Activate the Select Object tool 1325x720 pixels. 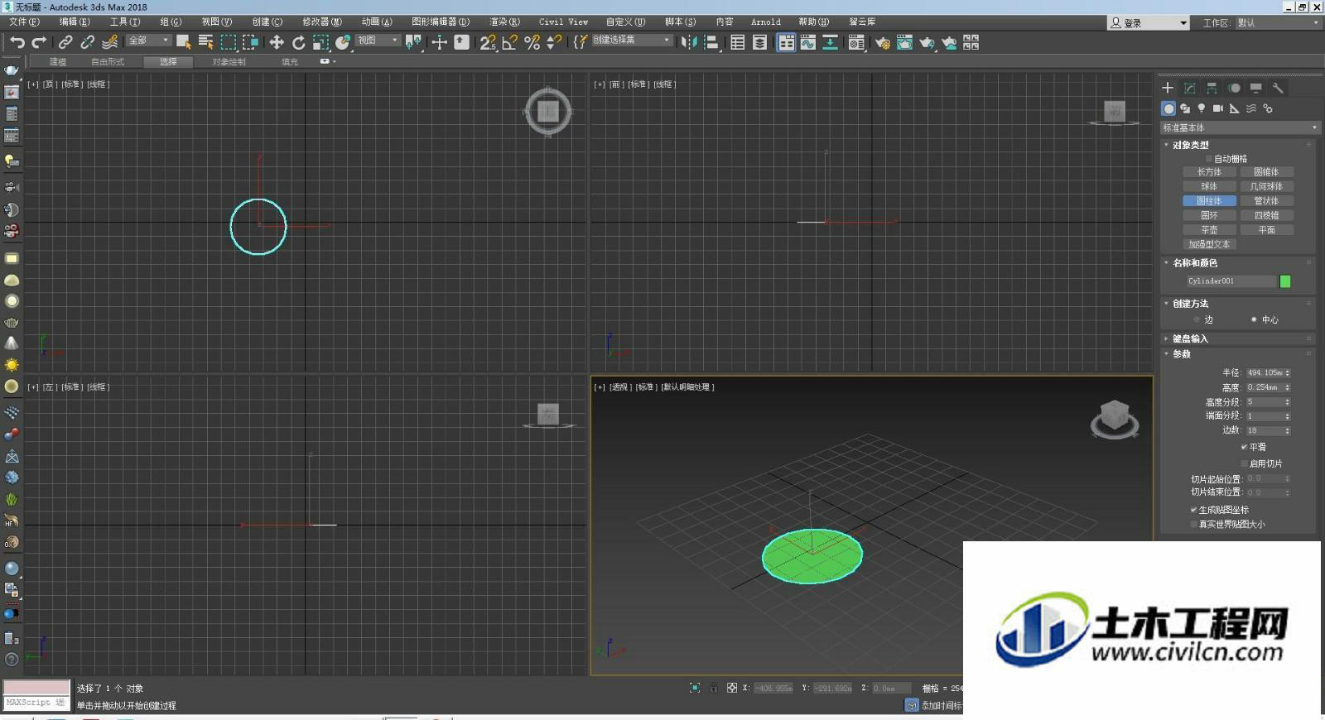tap(184, 42)
